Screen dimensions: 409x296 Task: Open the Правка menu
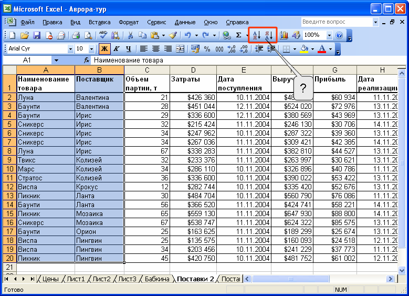pos(53,22)
